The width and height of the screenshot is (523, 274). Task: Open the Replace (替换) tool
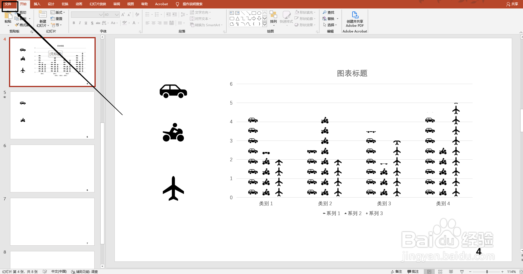point(329,19)
